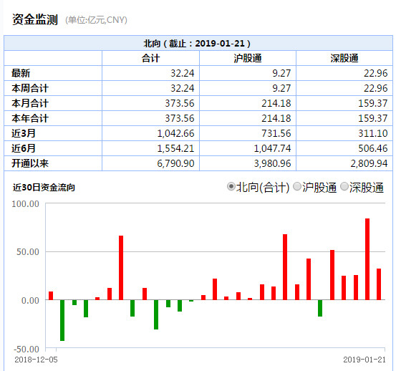Click the 近30日资金流向 chart title
The height and width of the screenshot is (371, 396).
click(44, 188)
